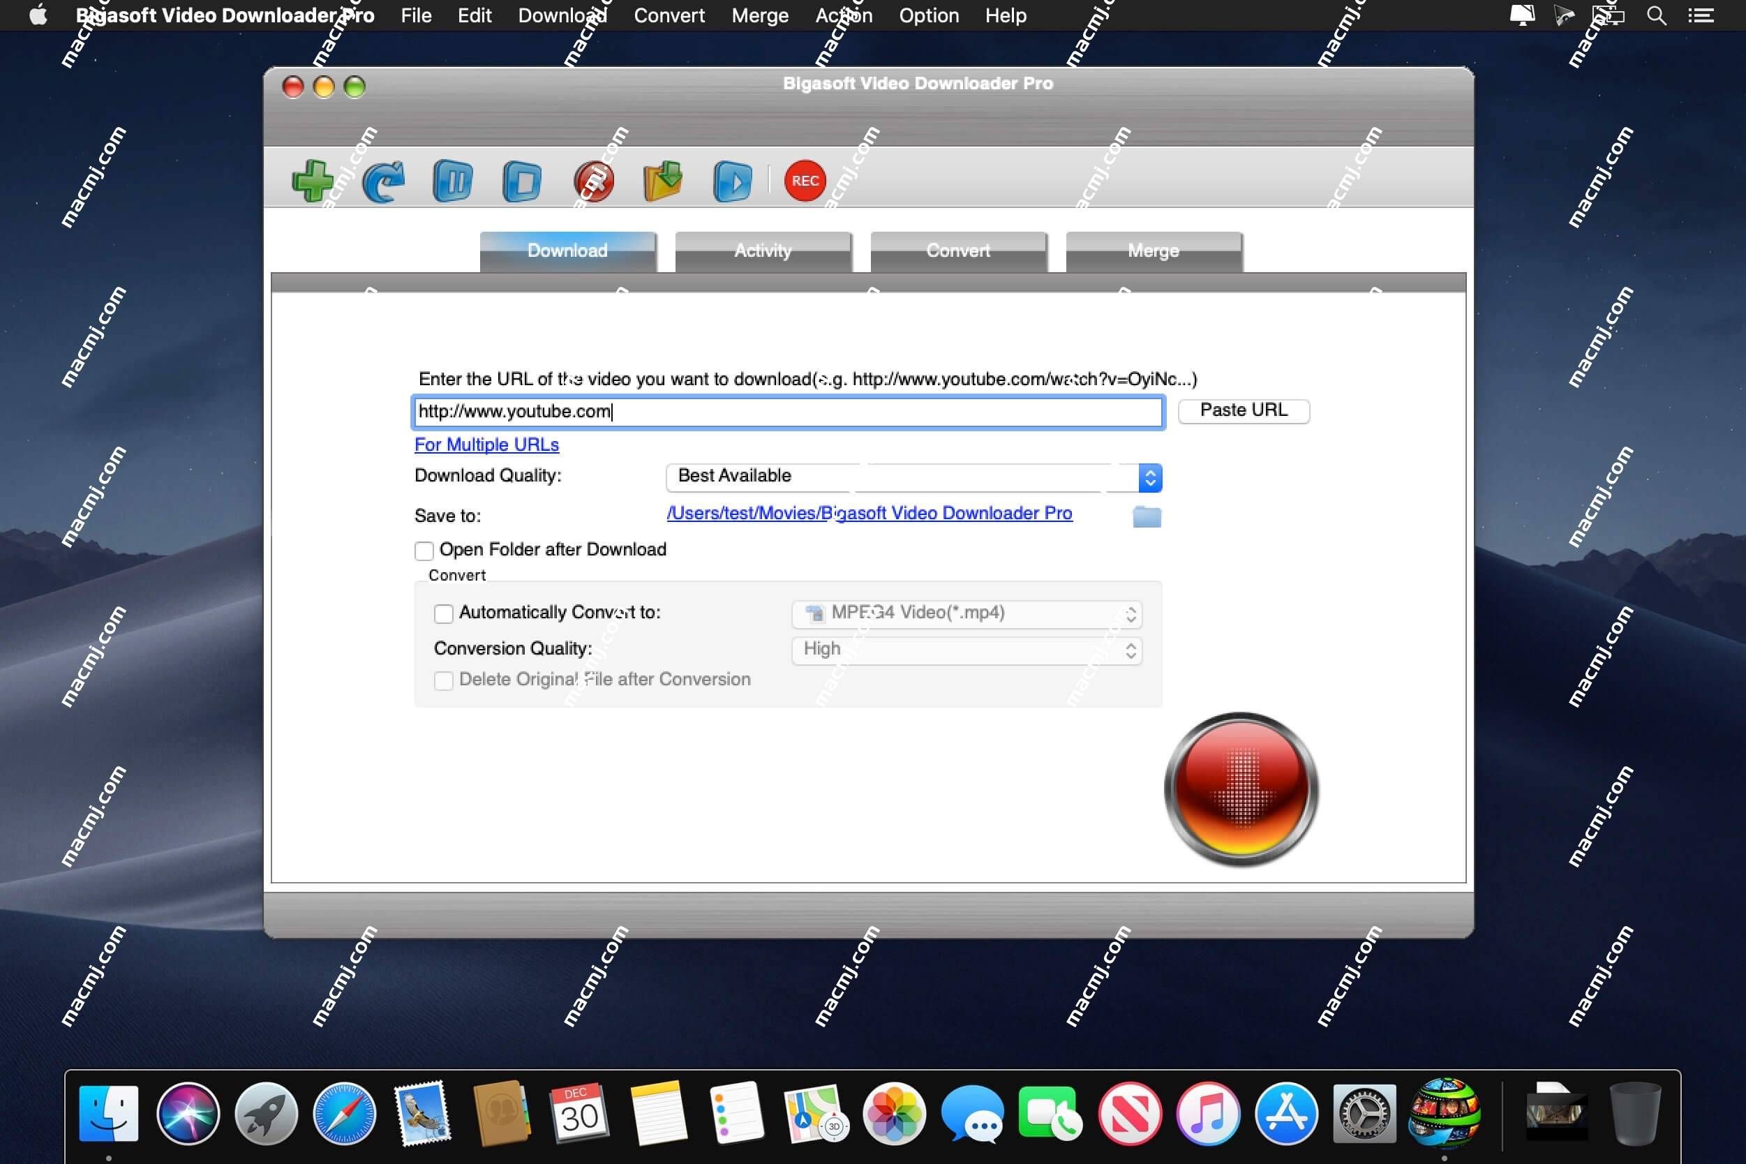Click the green forward Play icon
The width and height of the screenshot is (1746, 1164).
click(731, 181)
